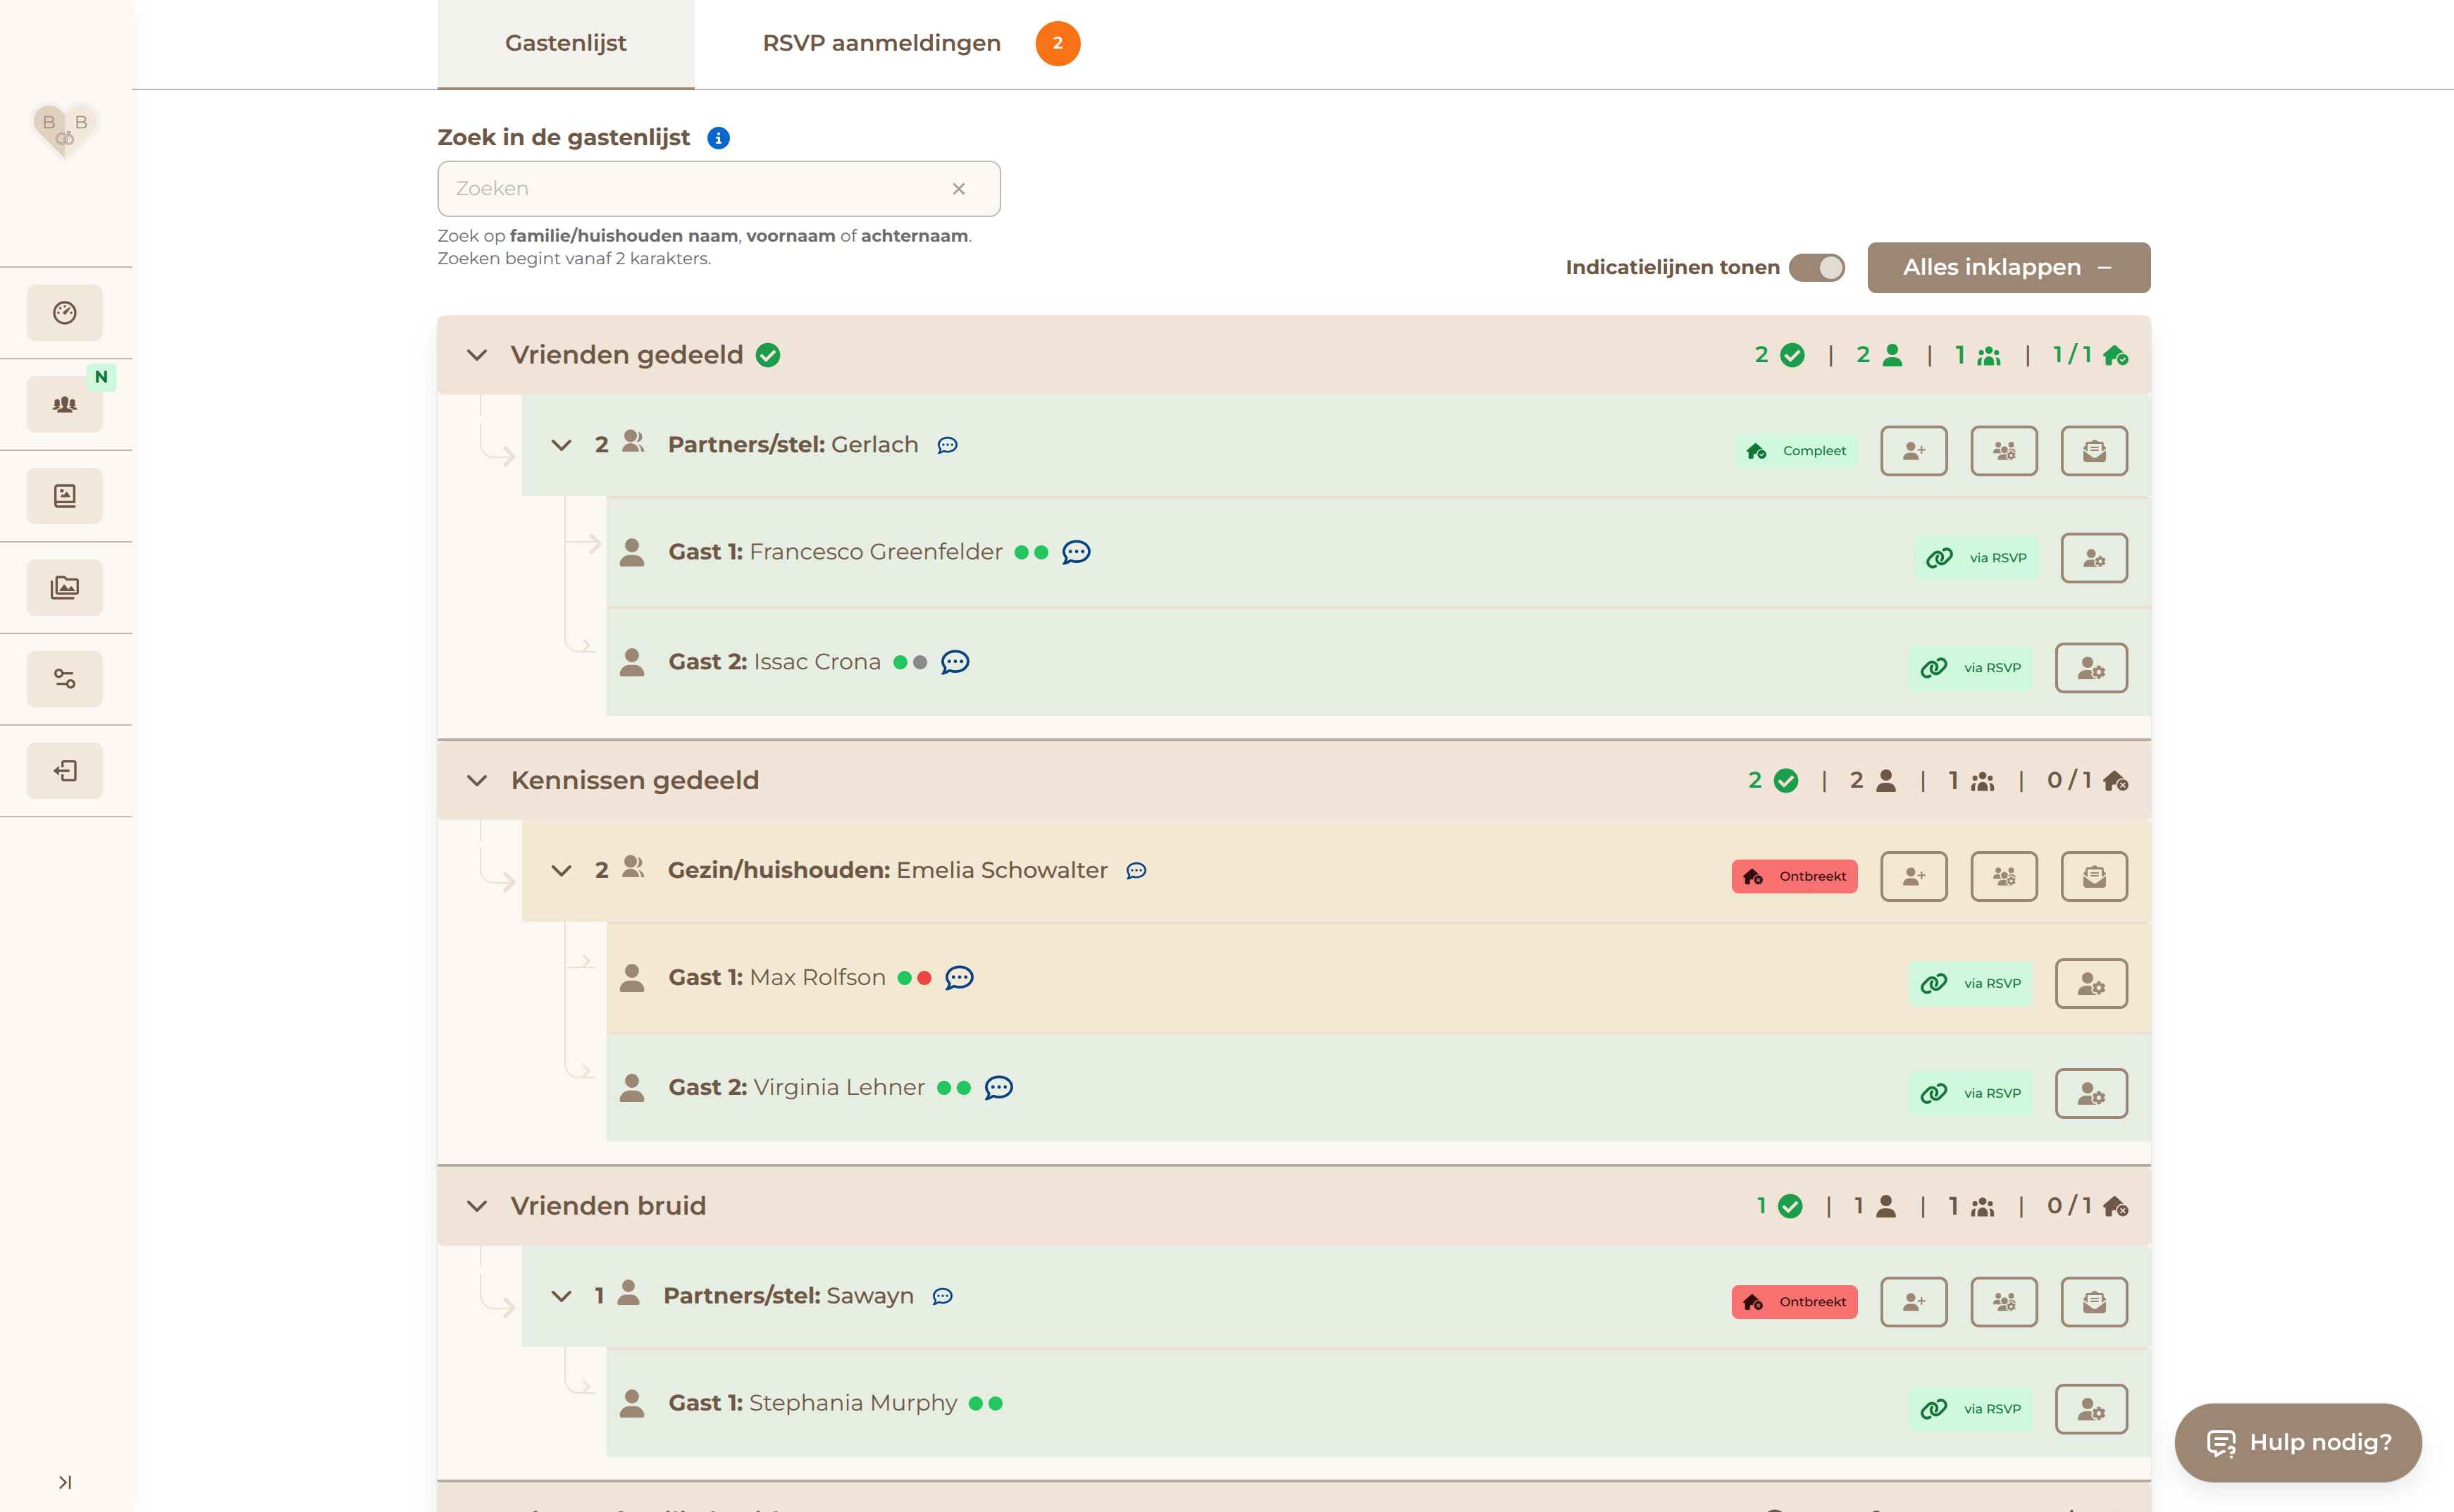Collapse the Kennissen gedeeld group

click(x=477, y=781)
